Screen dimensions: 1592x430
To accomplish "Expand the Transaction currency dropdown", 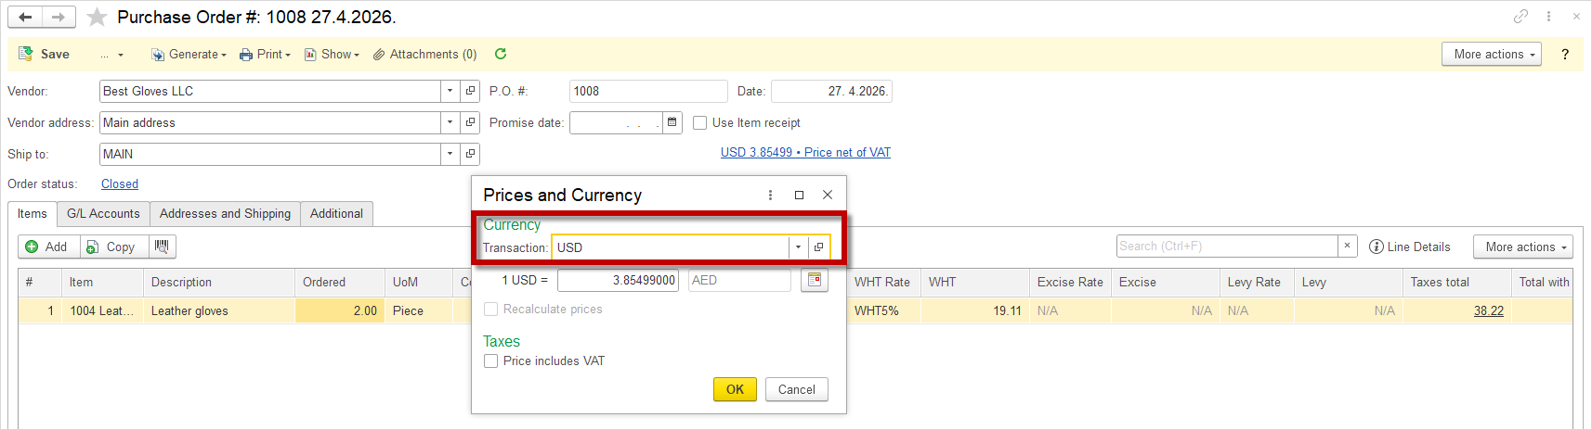I will pos(798,247).
